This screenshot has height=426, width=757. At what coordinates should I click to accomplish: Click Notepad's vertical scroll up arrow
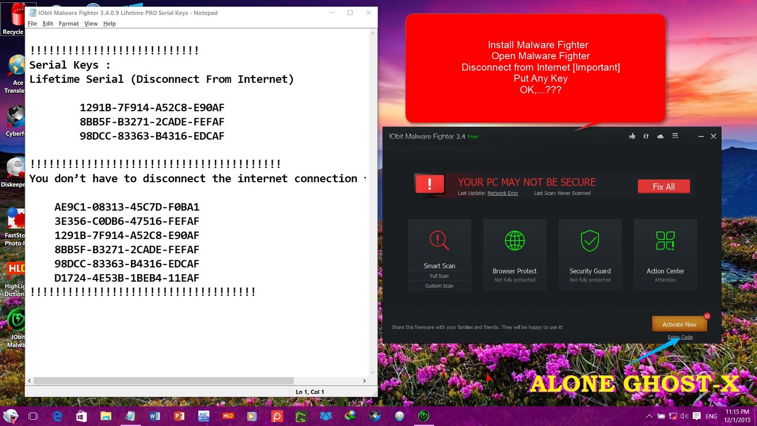pyautogui.click(x=373, y=33)
